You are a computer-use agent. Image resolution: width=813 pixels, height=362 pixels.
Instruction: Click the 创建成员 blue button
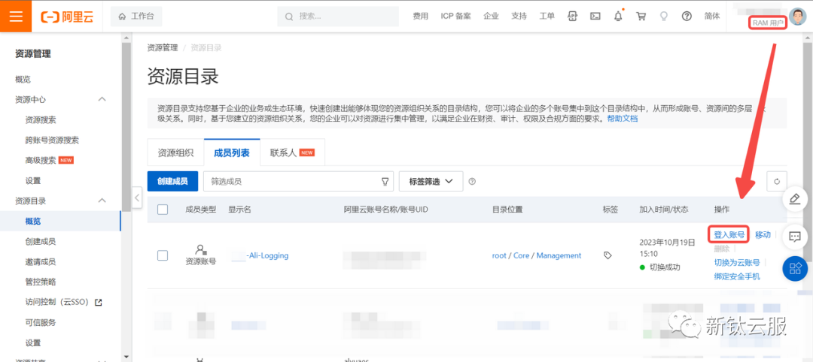click(172, 182)
